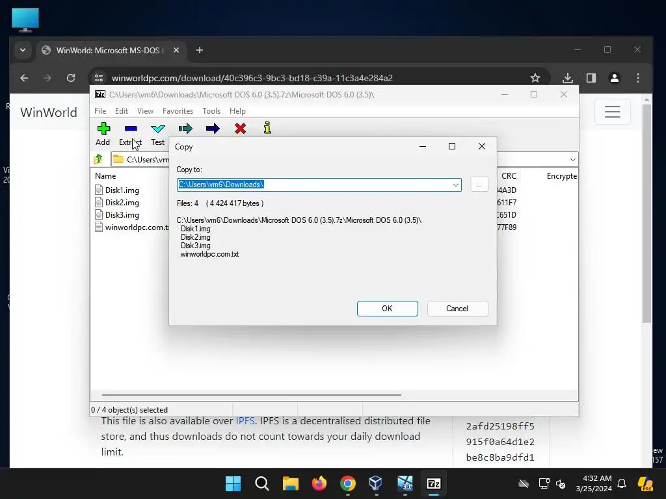
Task: Click the browse ellipsis button
Action: [x=479, y=185]
